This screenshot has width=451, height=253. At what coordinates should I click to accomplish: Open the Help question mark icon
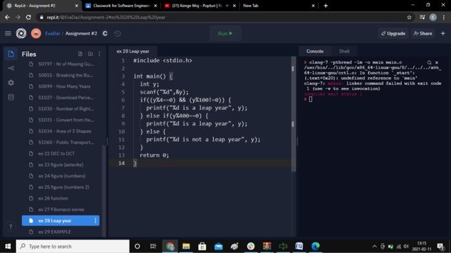[x=11, y=227]
